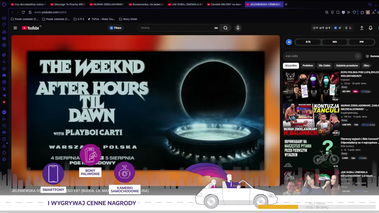Click the first Pasek zakładek bookmarks folder

click(x=25, y=19)
